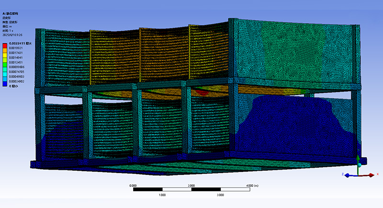Click the legend value 0.0014941

[x=16, y=58]
